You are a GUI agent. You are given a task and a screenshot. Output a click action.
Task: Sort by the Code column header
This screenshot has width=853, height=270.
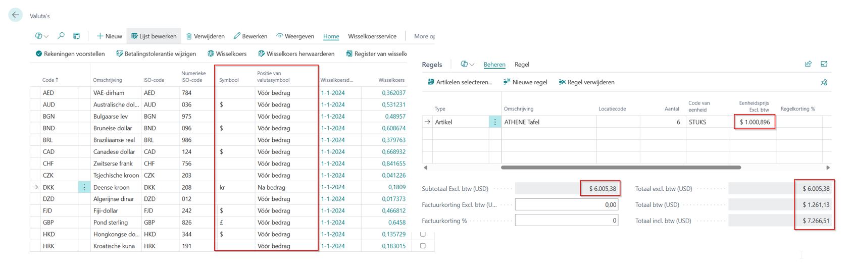51,80
